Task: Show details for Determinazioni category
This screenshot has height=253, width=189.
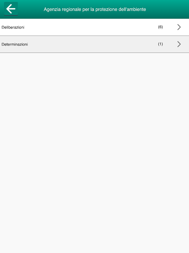Action: (94, 44)
